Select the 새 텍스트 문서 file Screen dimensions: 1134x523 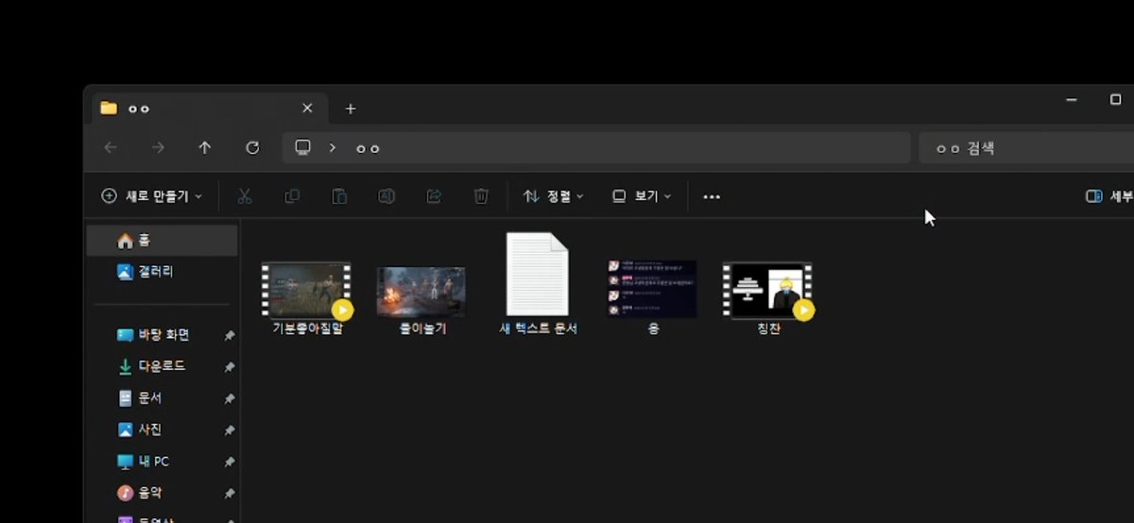(x=538, y=284)
